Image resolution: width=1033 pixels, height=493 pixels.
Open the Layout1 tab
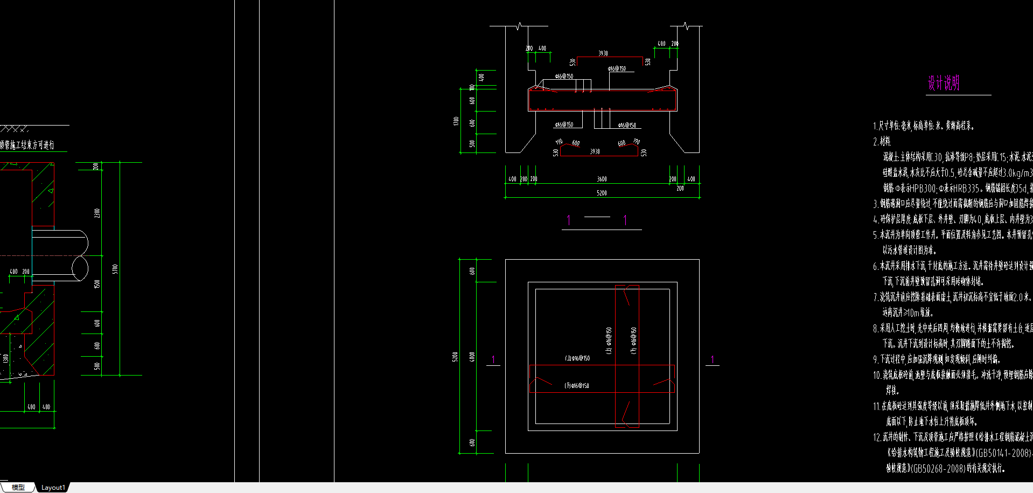click(x=53, y=488)
